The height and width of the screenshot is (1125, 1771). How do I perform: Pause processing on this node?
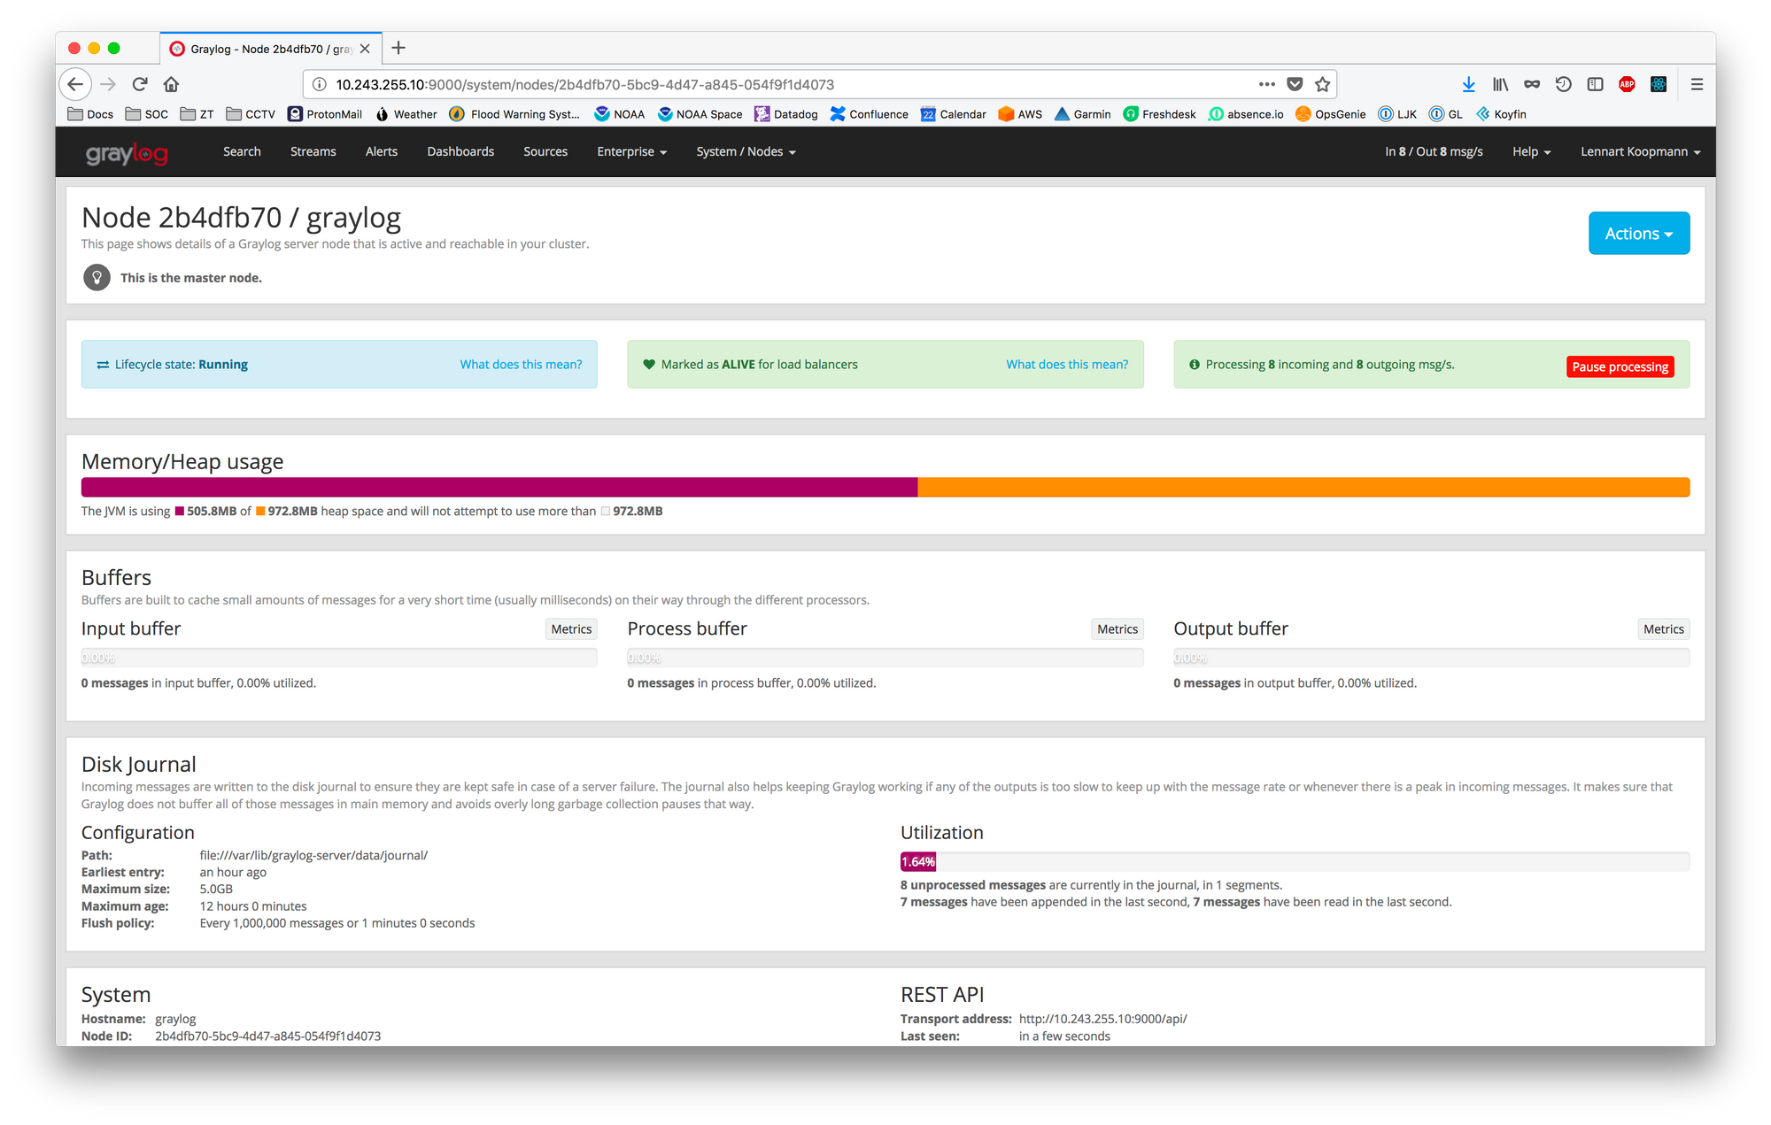[1620, 366]
